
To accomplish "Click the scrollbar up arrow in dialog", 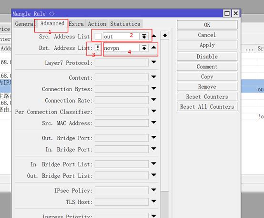I will pyautogui.click(x=165, y=35).
